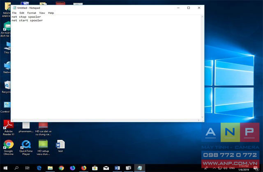Click the ENG language indicator
Image resolution: width=263 pixels, height=172 pixels.
pyautogui.click(x=232, y=168)
